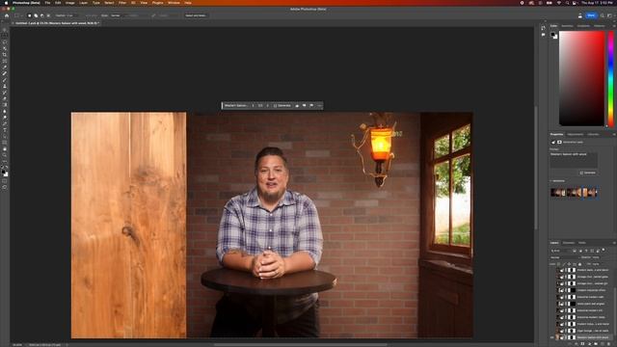Choose Intersect with selection mode

48,15
